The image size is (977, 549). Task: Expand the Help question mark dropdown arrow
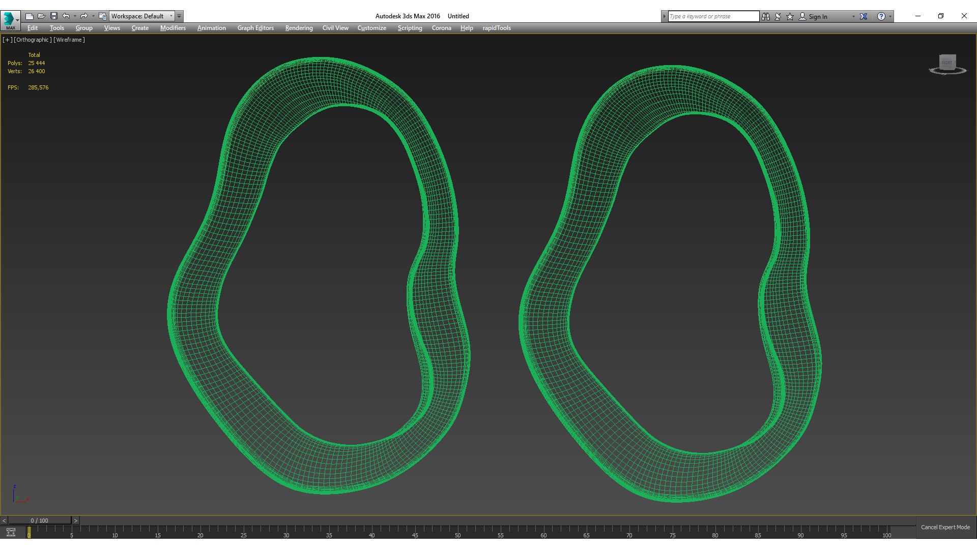tap(890, 16)
